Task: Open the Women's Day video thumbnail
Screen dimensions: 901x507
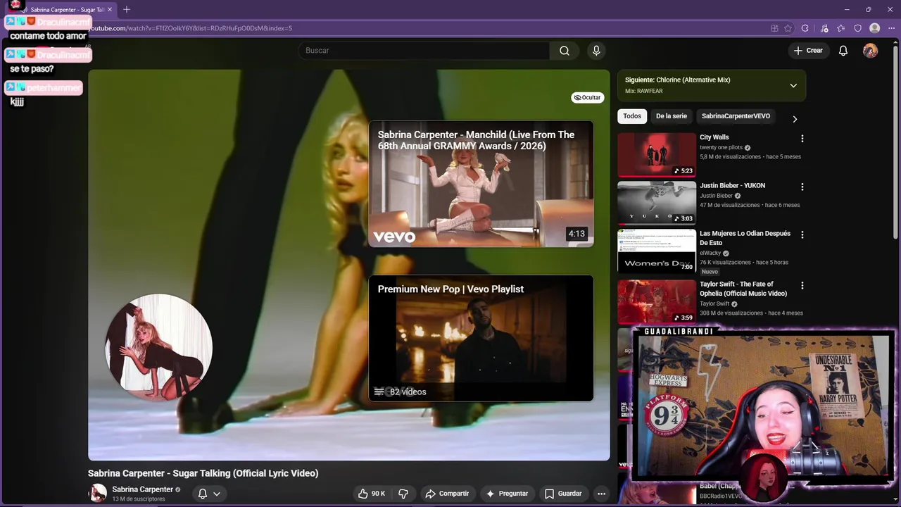Action: [x=657, y=251]
